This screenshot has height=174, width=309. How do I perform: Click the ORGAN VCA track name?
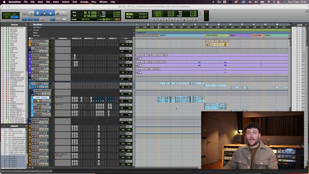point(40,48)
